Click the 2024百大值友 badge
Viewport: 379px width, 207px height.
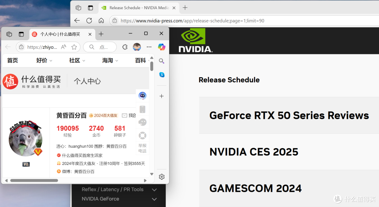tap(103, 115)
